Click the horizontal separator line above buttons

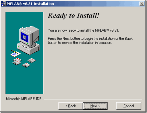(93, 99)
